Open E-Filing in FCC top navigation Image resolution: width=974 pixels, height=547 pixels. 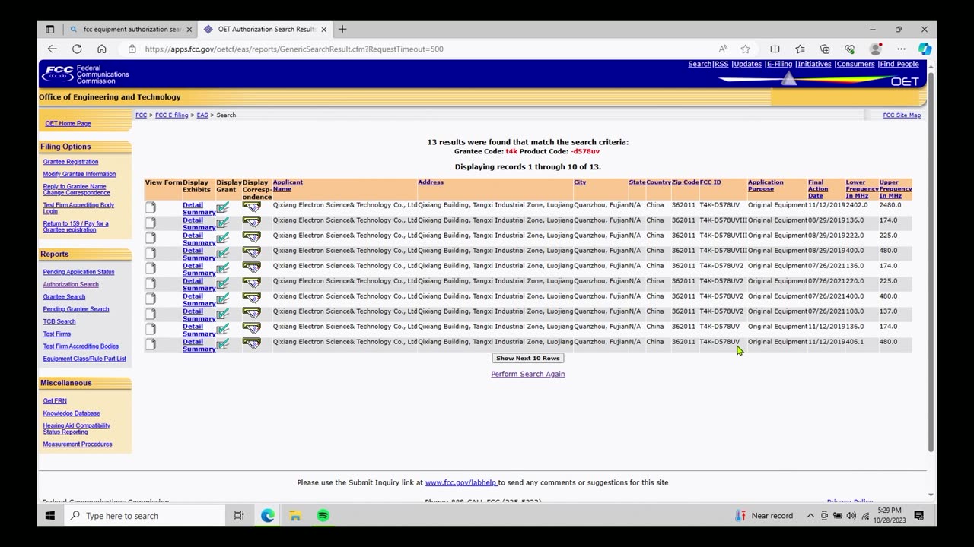click(x=779, y=64)
